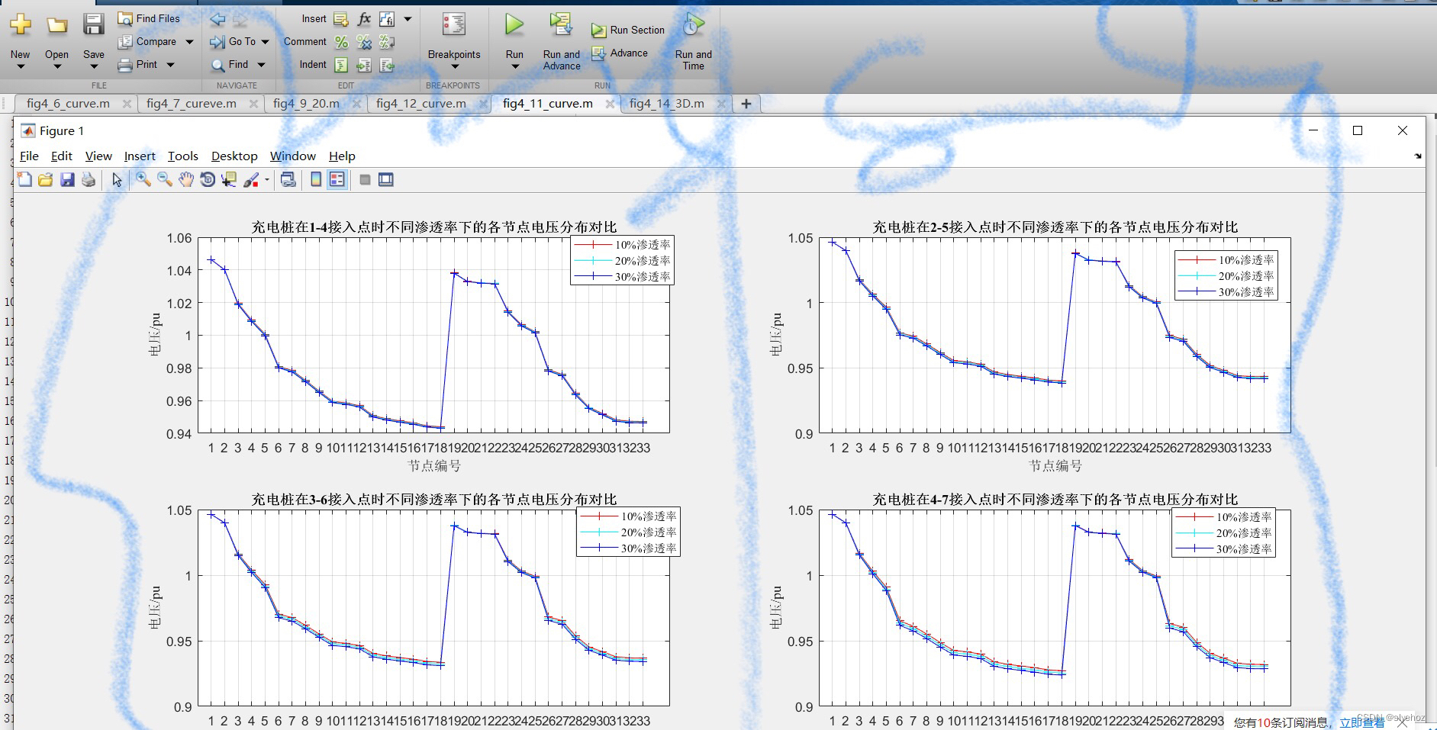Expand the Run dropdown arrow
Viewport: 1437px width, 730px height.
(514, 67)
